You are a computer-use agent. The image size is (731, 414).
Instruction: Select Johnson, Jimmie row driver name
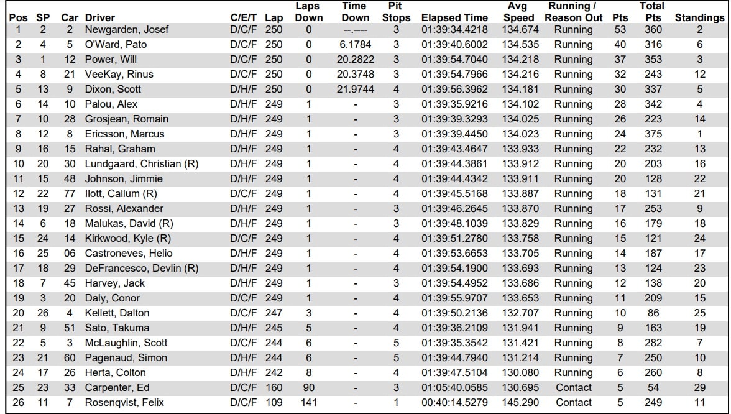[x=115, y=178]
